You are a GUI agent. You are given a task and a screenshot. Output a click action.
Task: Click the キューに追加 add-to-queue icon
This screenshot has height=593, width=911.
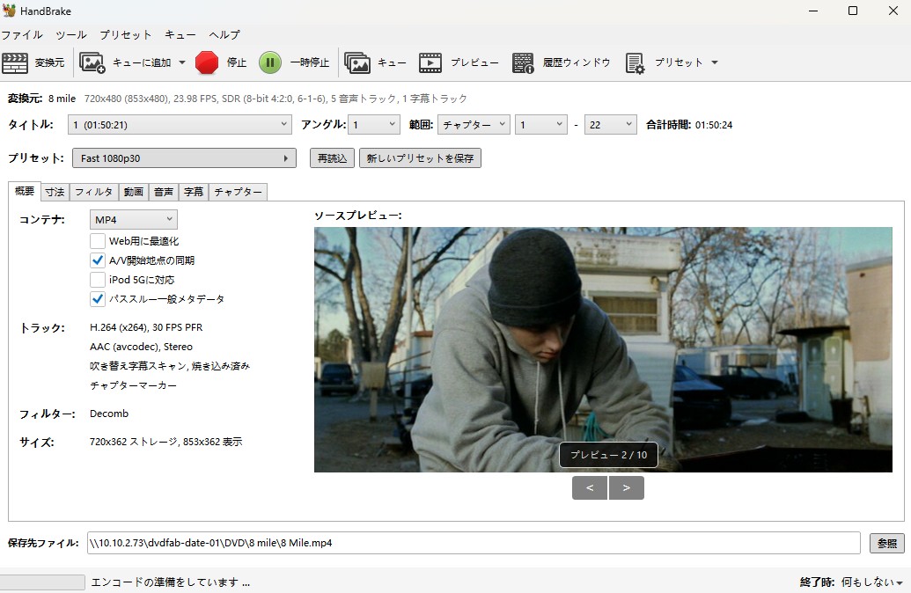pyautogui.click(x=92, y=62)
